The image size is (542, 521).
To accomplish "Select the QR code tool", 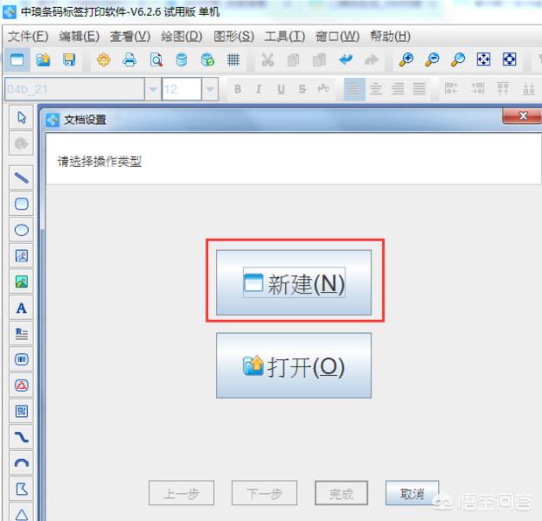I will [22, 412].
